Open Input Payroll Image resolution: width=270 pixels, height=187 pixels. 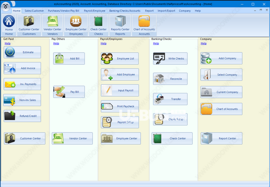120,90
